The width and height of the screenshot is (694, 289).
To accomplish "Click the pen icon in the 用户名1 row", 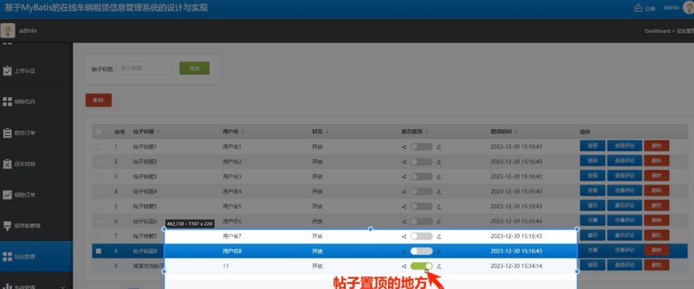I will pyautogui.click(x=439, y=147).
